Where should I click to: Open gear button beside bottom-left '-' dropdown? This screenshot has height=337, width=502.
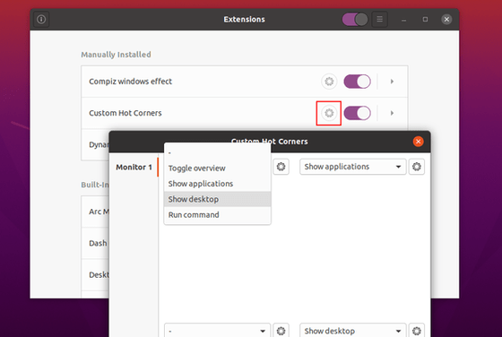(281, 331)
